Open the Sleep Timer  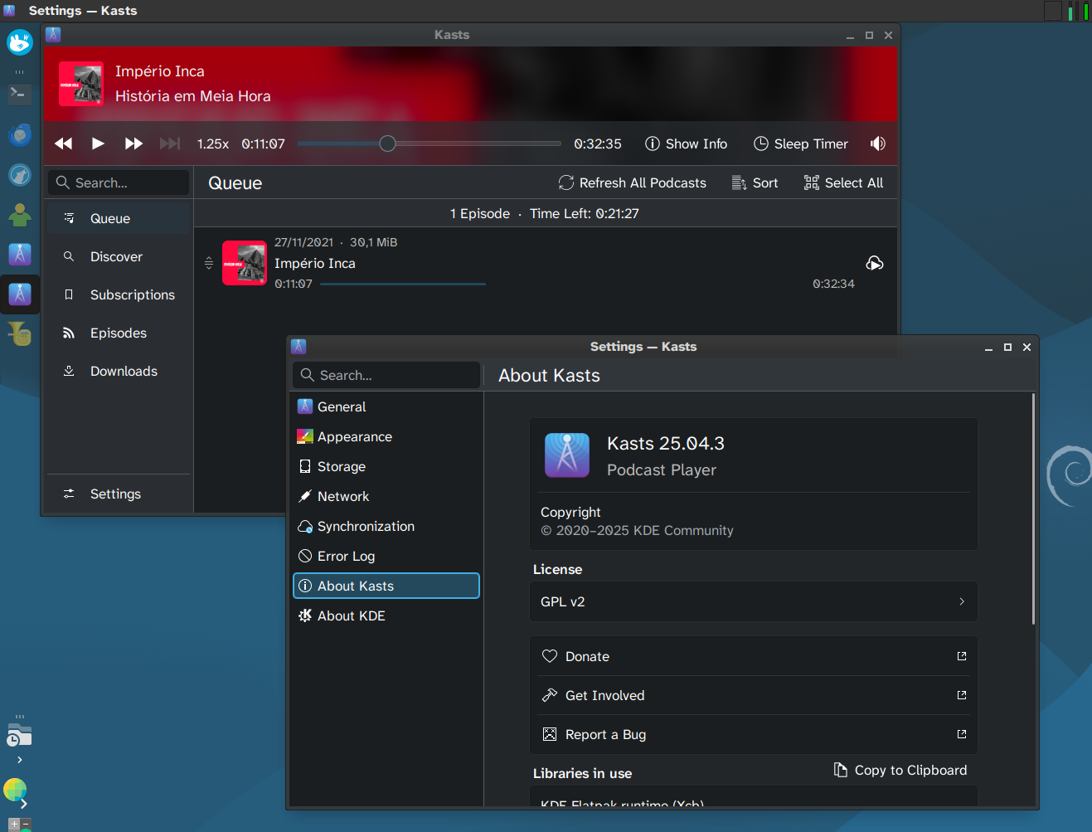click(x=800, y=144)
